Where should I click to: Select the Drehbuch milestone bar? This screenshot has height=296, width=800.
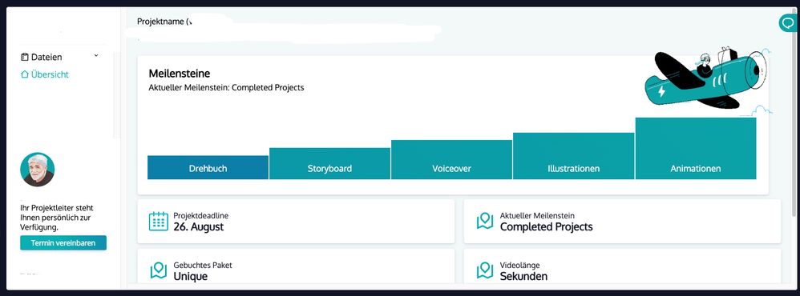pyautogui.click(x=208, y=168)
